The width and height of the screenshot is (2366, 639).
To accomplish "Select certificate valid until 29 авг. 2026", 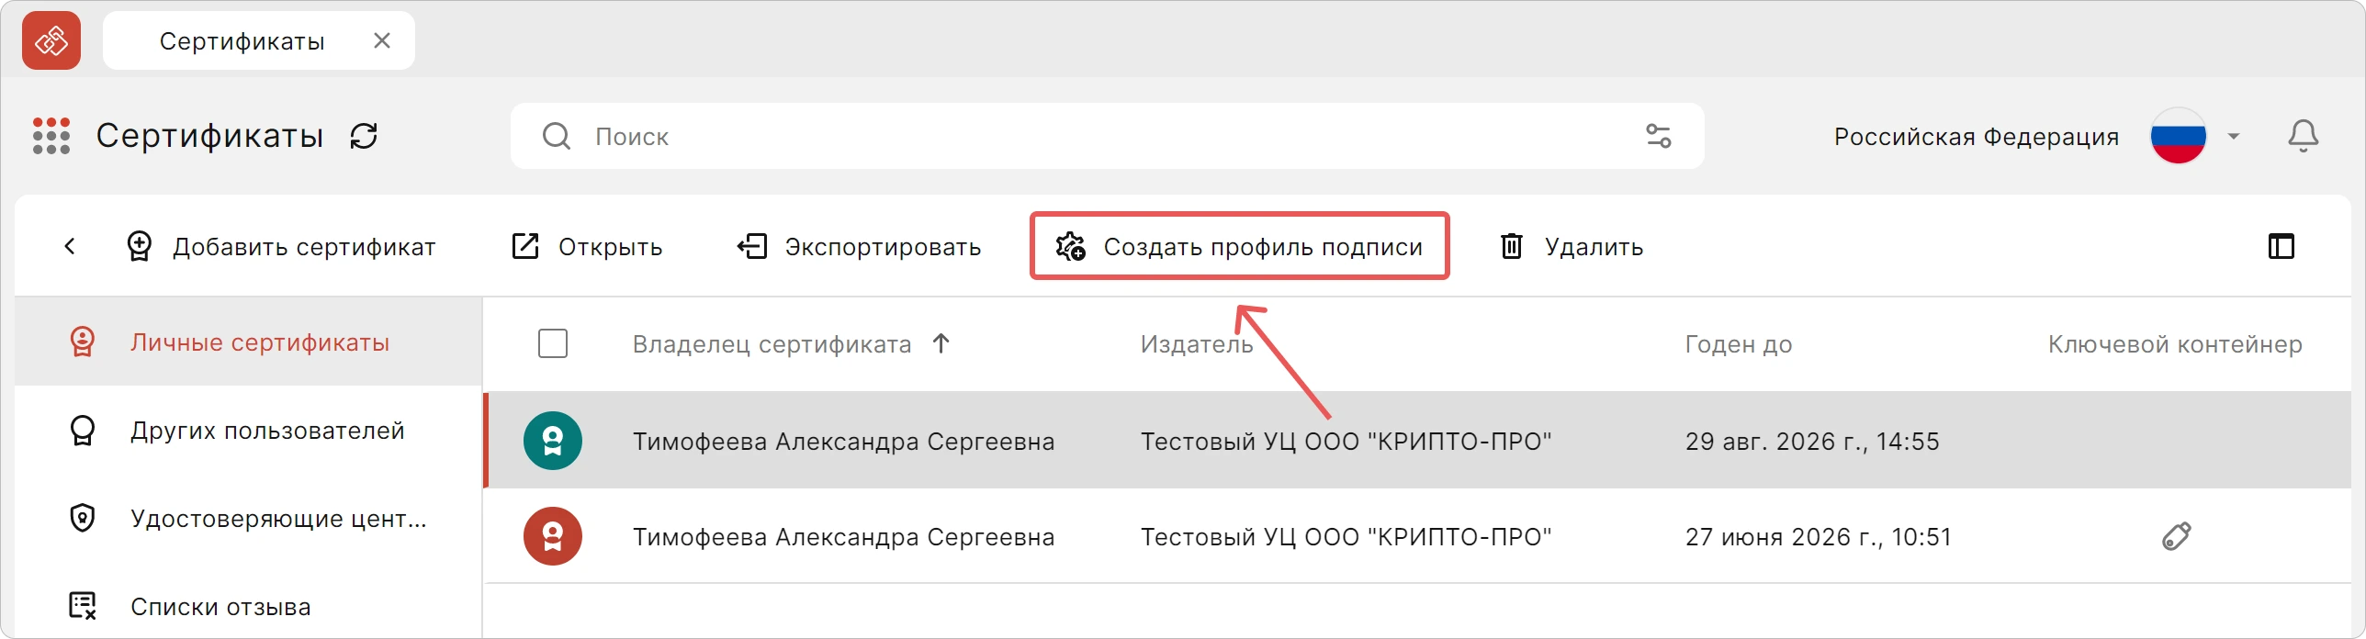I will 1417,441.
